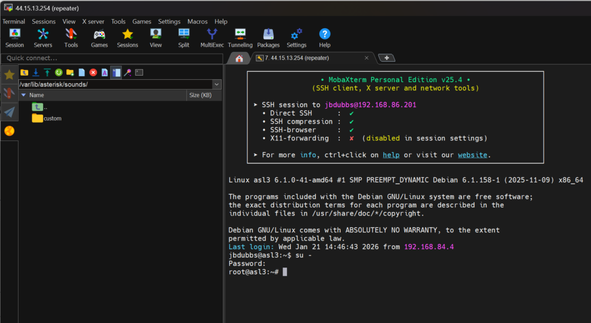This screenshot has width=591, height=323.
Task: Toggle the follow terminal folder button
Action: pos(116,72)
